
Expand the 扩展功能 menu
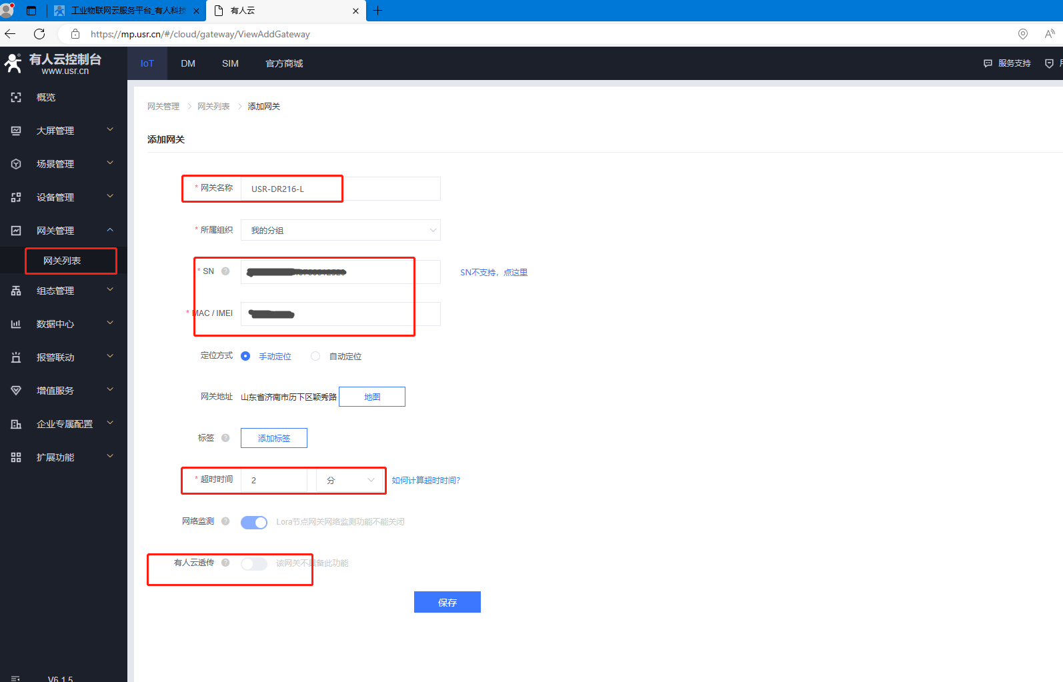(110, 456)
